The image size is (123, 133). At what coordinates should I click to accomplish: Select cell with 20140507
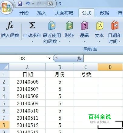(27, 89)
